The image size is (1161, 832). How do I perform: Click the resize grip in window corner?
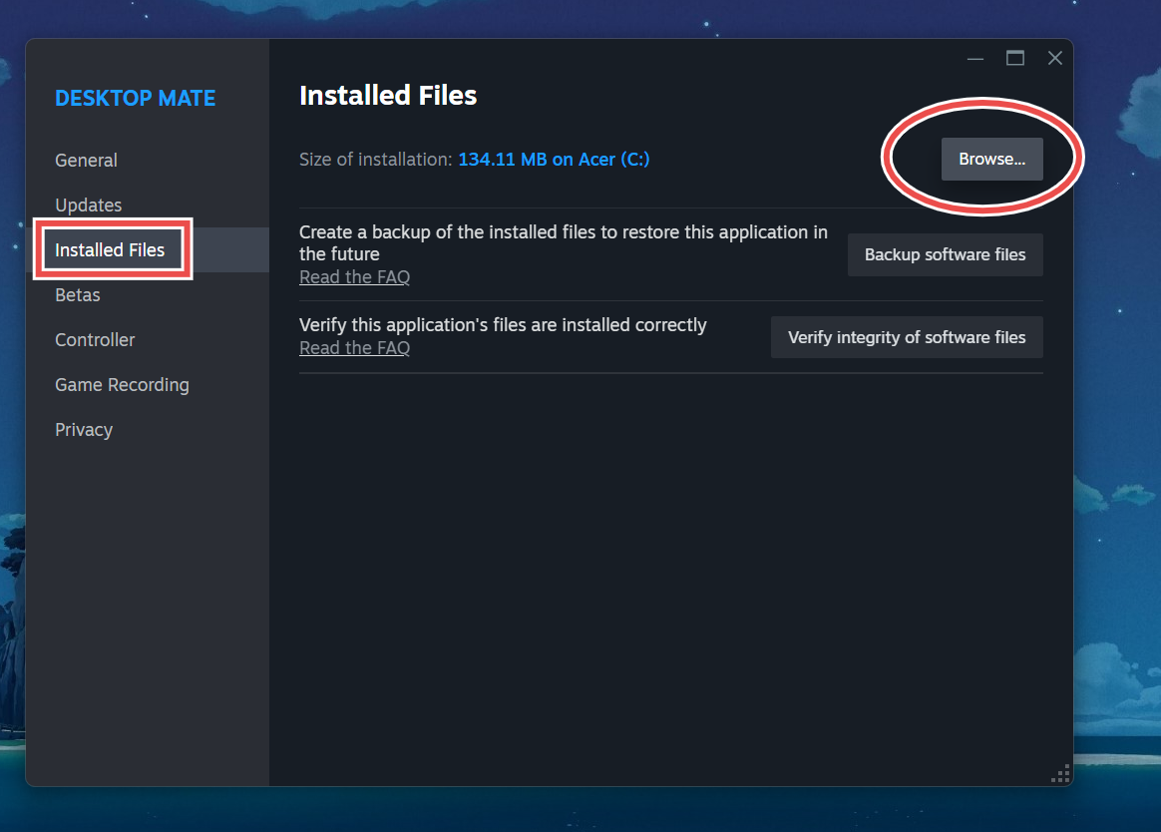tap(1060, 773)
